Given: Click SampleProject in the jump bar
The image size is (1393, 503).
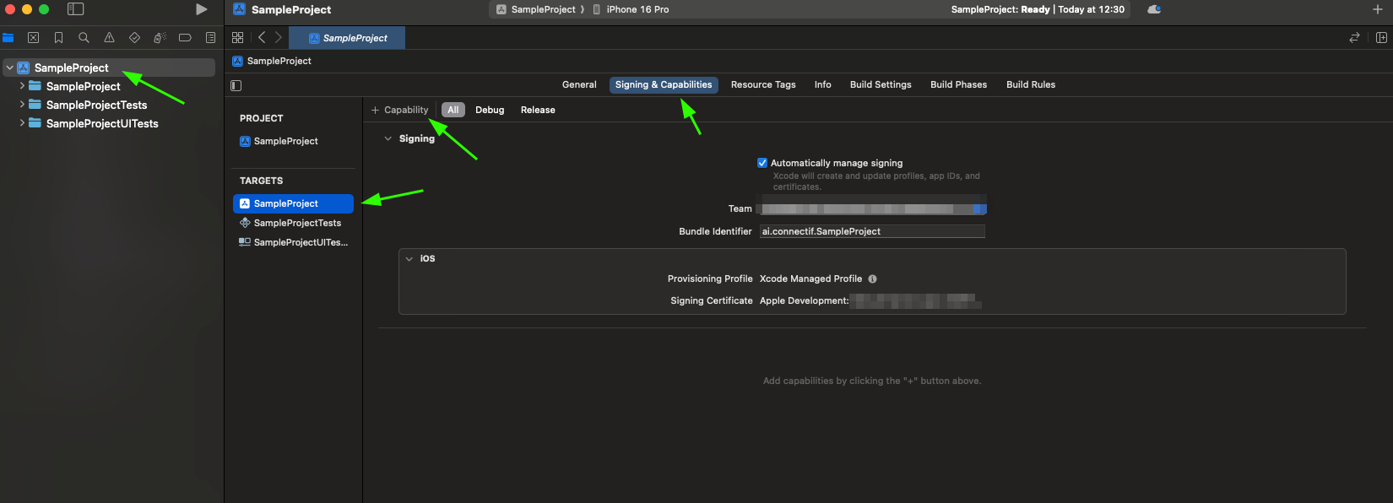Looking at the screenshot, I should [x=272, y=61].
